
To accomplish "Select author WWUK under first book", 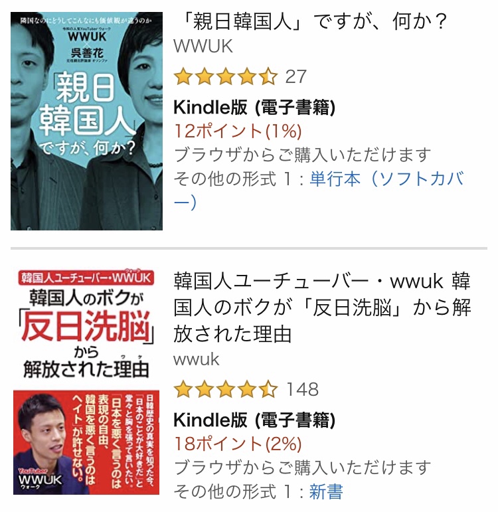I will [x=203, y=46].
